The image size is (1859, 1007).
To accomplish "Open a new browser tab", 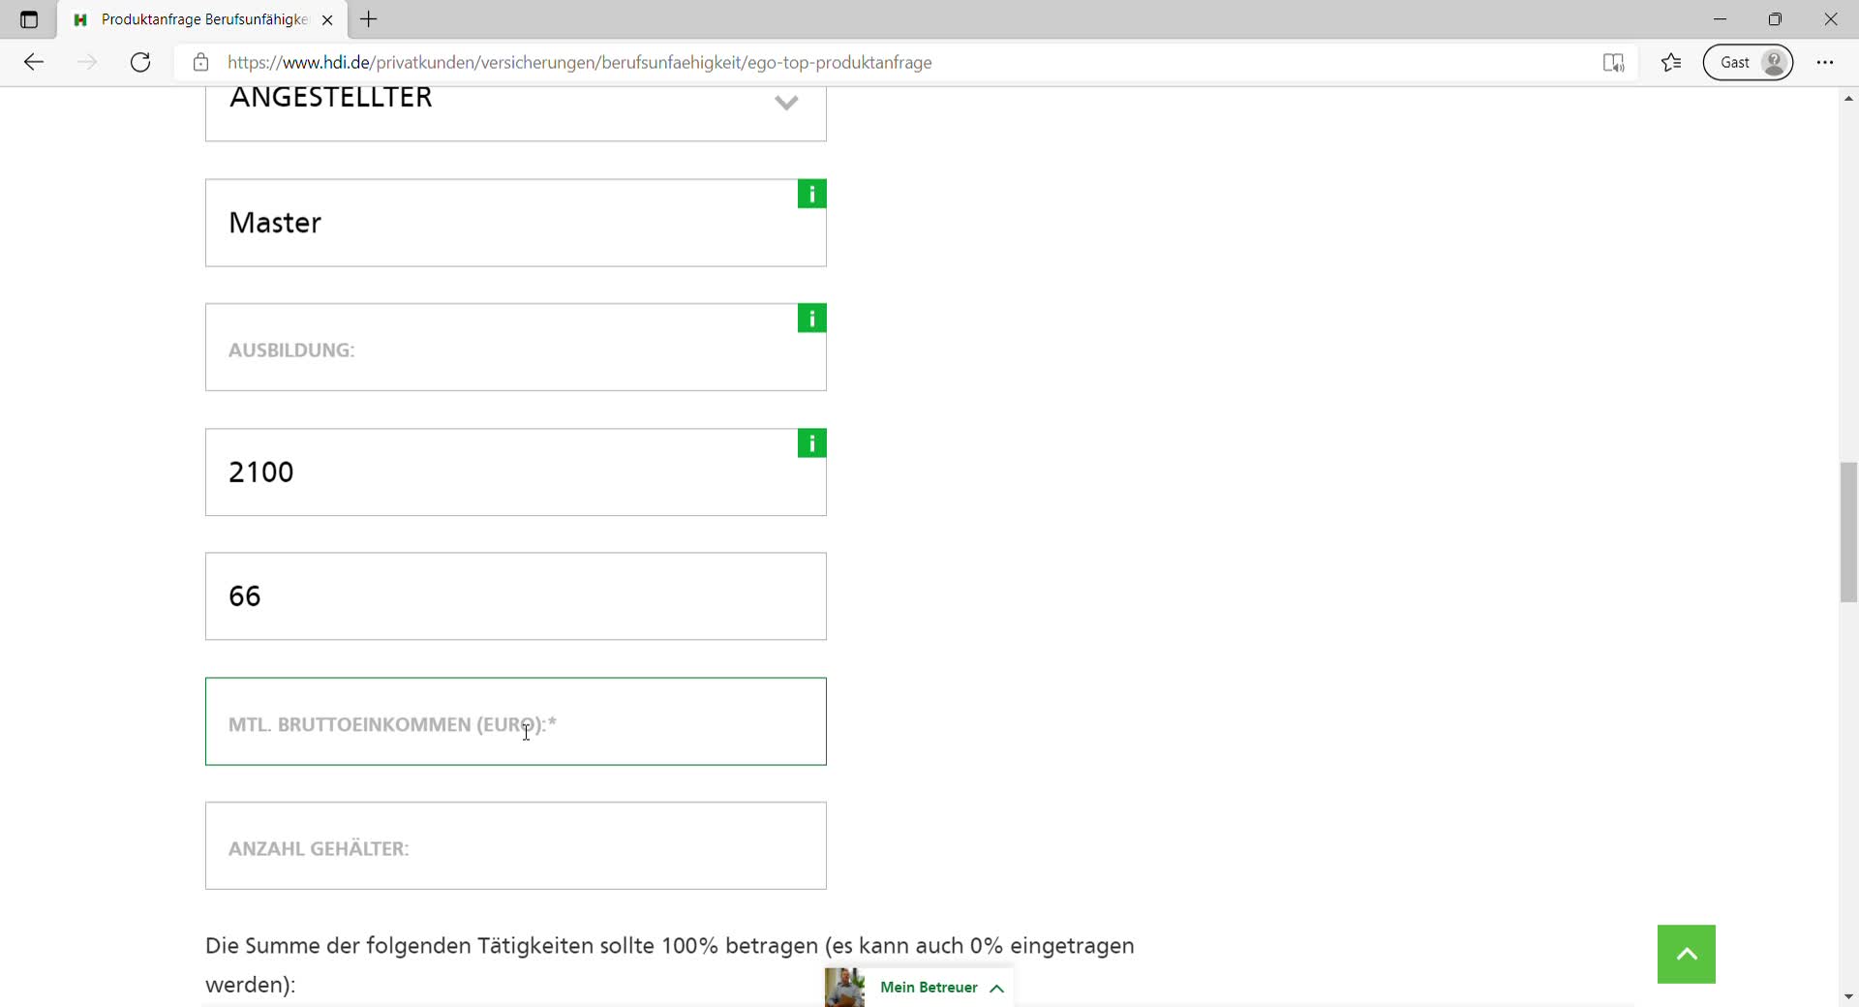I will pyautogui.click(x=369, y=19).
